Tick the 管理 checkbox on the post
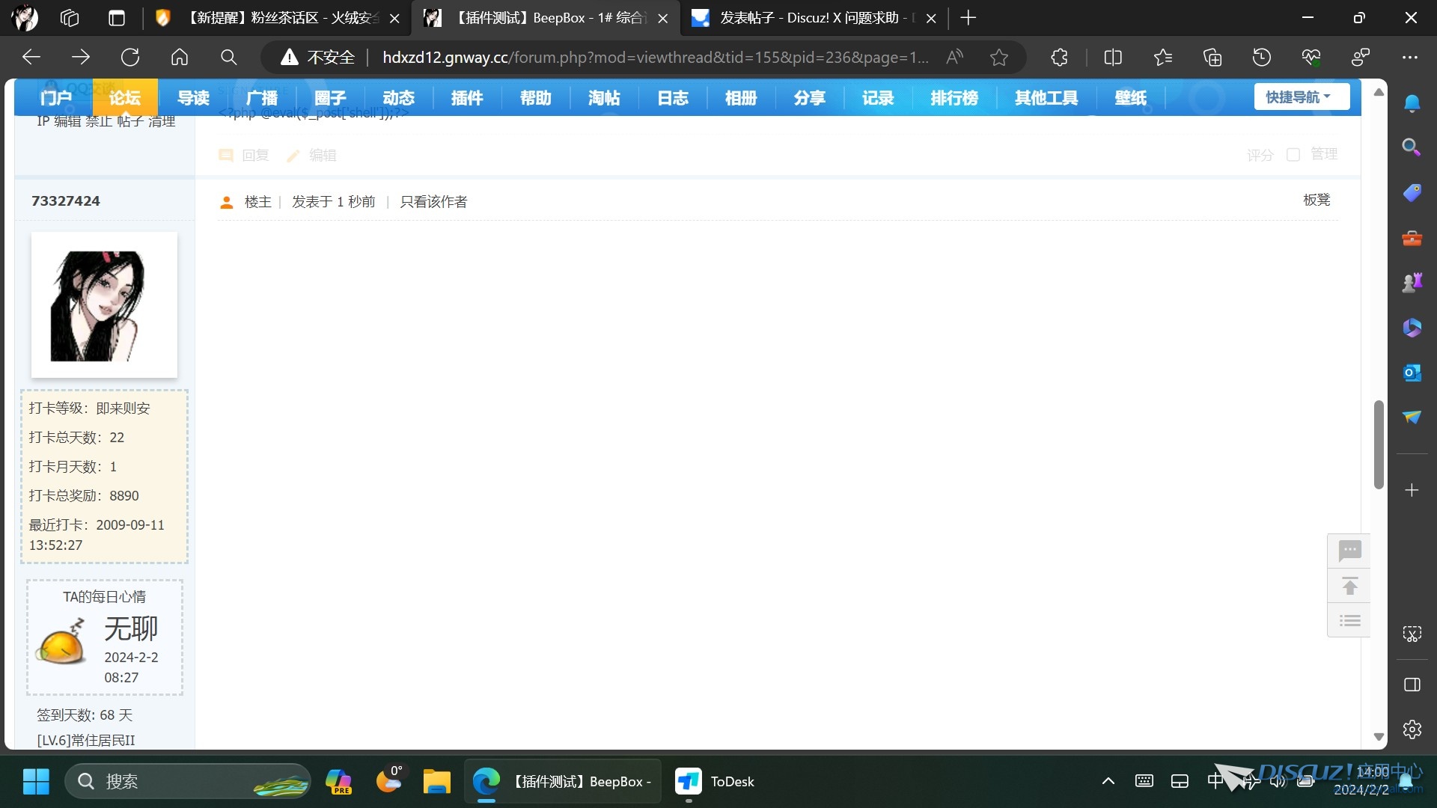The image size is (1437, 808). pyautogui.click(x=1293, y=155)
